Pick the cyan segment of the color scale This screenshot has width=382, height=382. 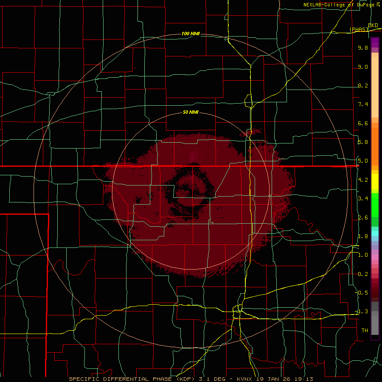click(x=375, y=233)
